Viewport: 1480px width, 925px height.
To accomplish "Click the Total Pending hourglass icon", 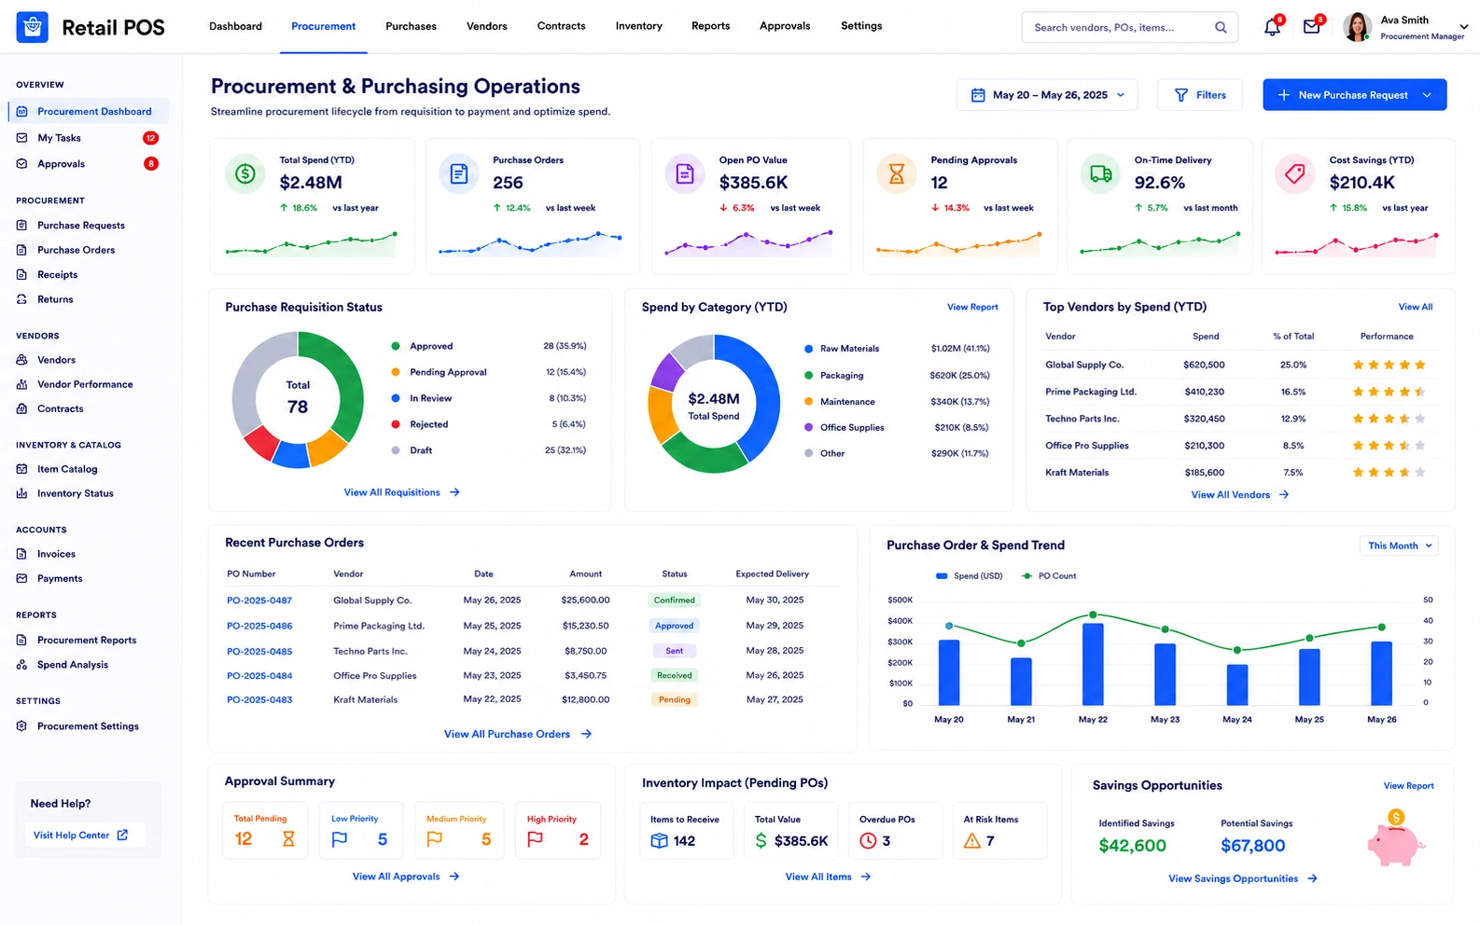I will point(288,839).
